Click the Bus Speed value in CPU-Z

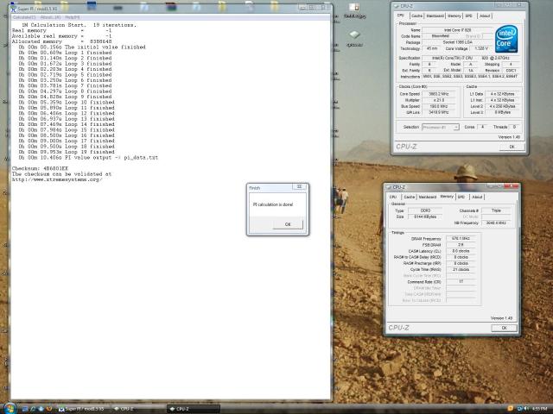(x=438, y=106)
